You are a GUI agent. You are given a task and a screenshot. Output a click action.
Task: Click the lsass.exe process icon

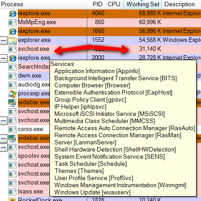12,192
